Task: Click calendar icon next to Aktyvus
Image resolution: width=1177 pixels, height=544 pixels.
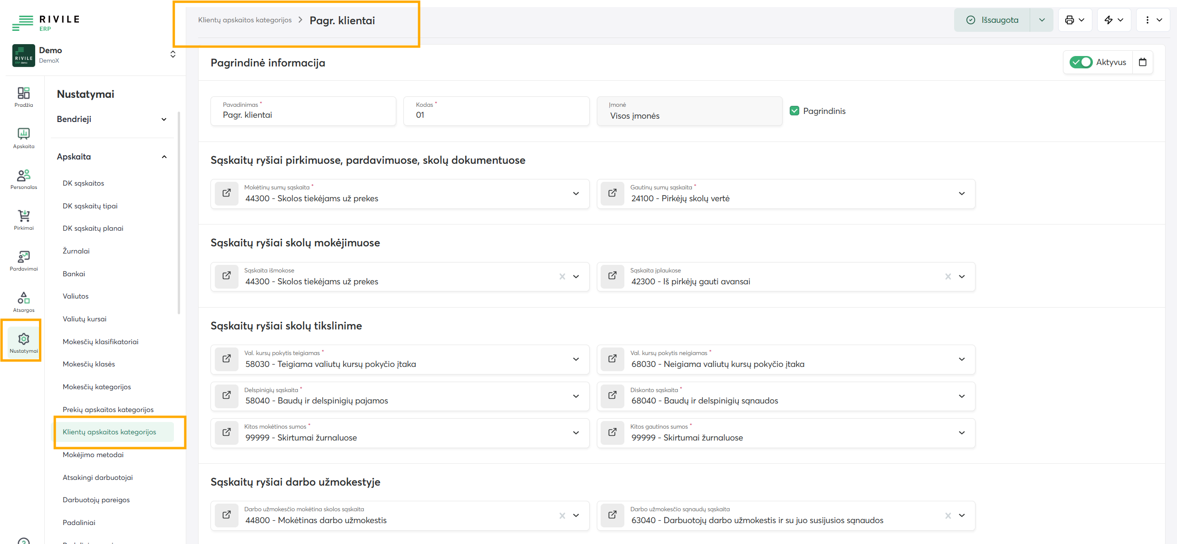Action: pyautogui.click(x=1143, y=62)
